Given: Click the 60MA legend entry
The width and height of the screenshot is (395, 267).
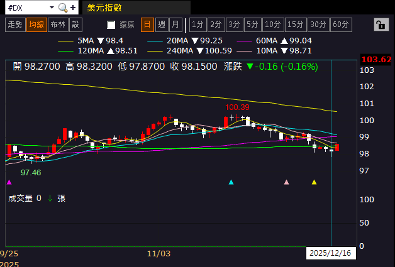Looking at the screenshot, I should coord(274,41).
